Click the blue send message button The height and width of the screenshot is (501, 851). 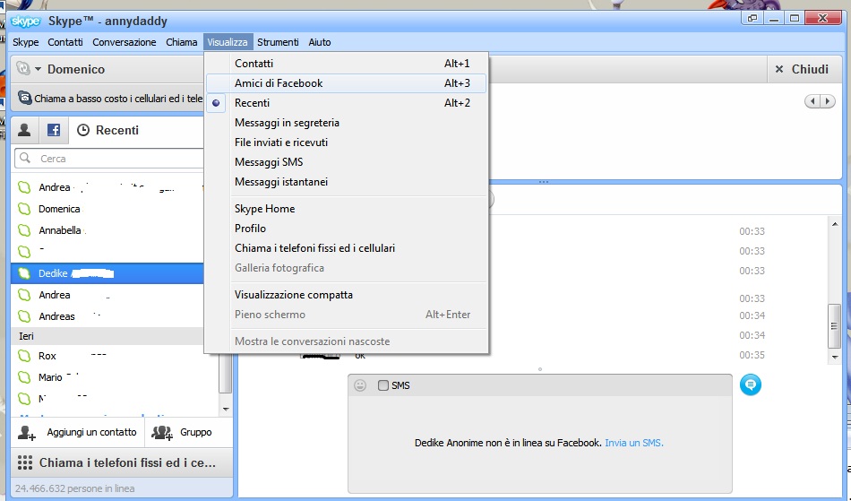coord(750,384)
